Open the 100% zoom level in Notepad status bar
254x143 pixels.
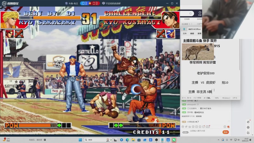tap(217, 98)
